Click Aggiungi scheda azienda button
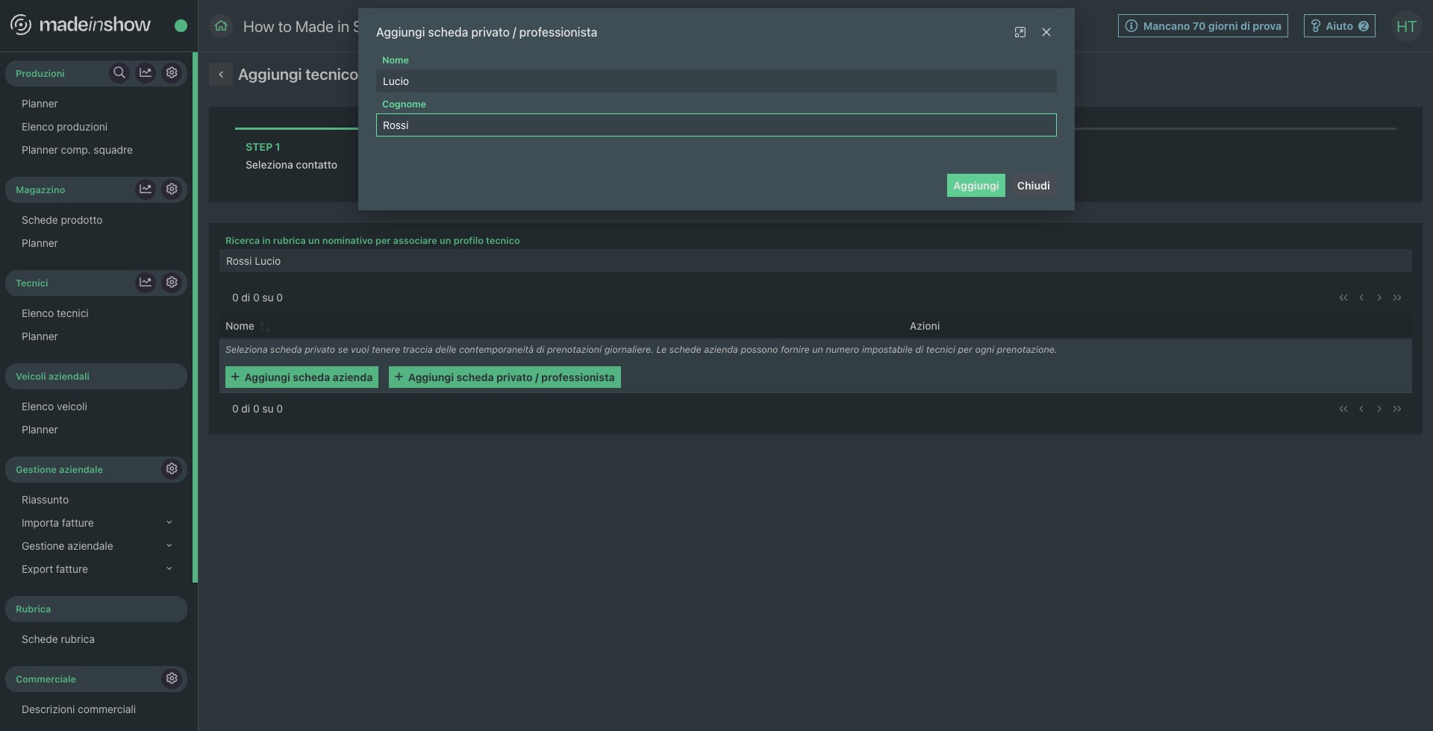Screen dimensions: 1433x731 [302, 377]
